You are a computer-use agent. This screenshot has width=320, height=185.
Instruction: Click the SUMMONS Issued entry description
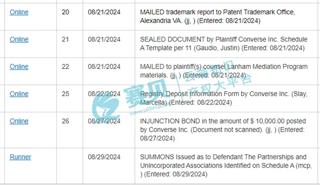point(226,166)
